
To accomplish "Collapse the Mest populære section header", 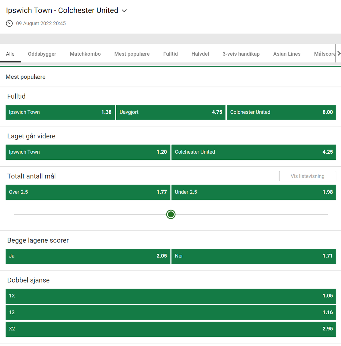I will tap(170, 77).
